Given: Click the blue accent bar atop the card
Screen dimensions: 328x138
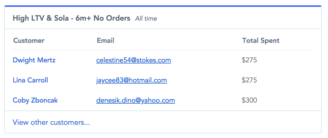Looking at the screenshot, I should (163, 6).
